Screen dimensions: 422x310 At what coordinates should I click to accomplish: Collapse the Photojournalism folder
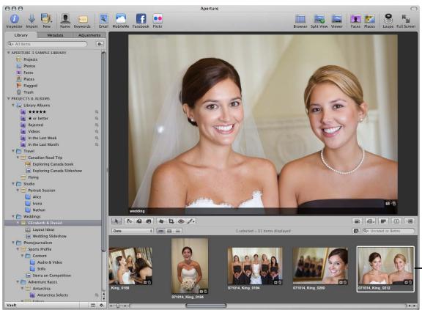pyautogui.click(x=13, y=243)
